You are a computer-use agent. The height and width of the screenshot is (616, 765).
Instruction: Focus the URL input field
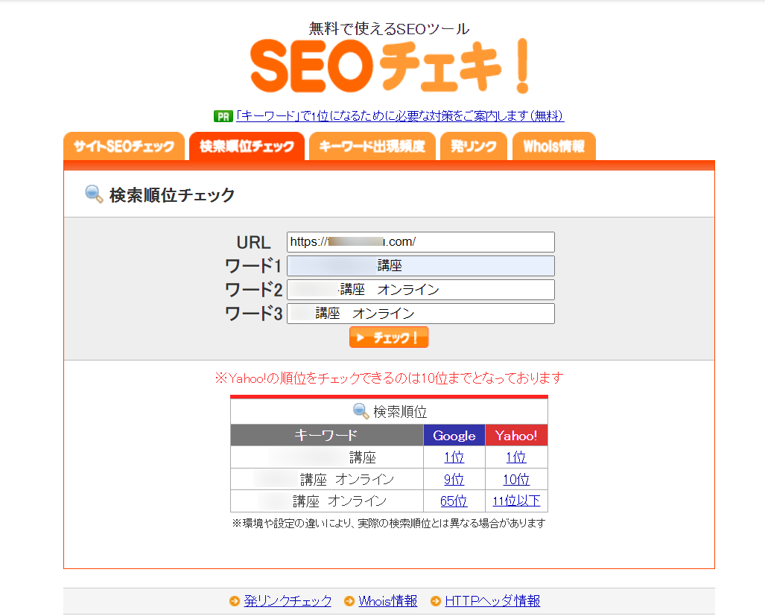click(x=421, y=242)
